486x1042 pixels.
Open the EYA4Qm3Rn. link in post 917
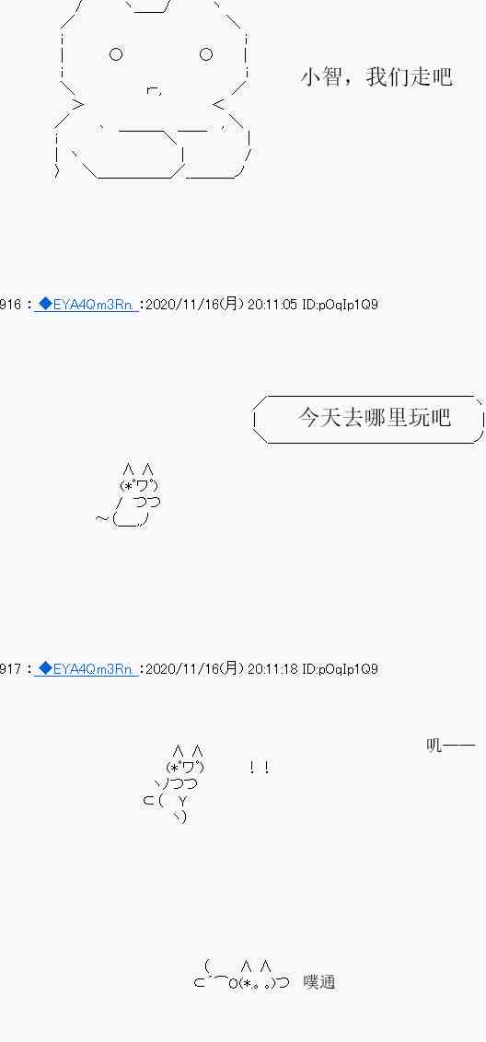tap(94, 668)
